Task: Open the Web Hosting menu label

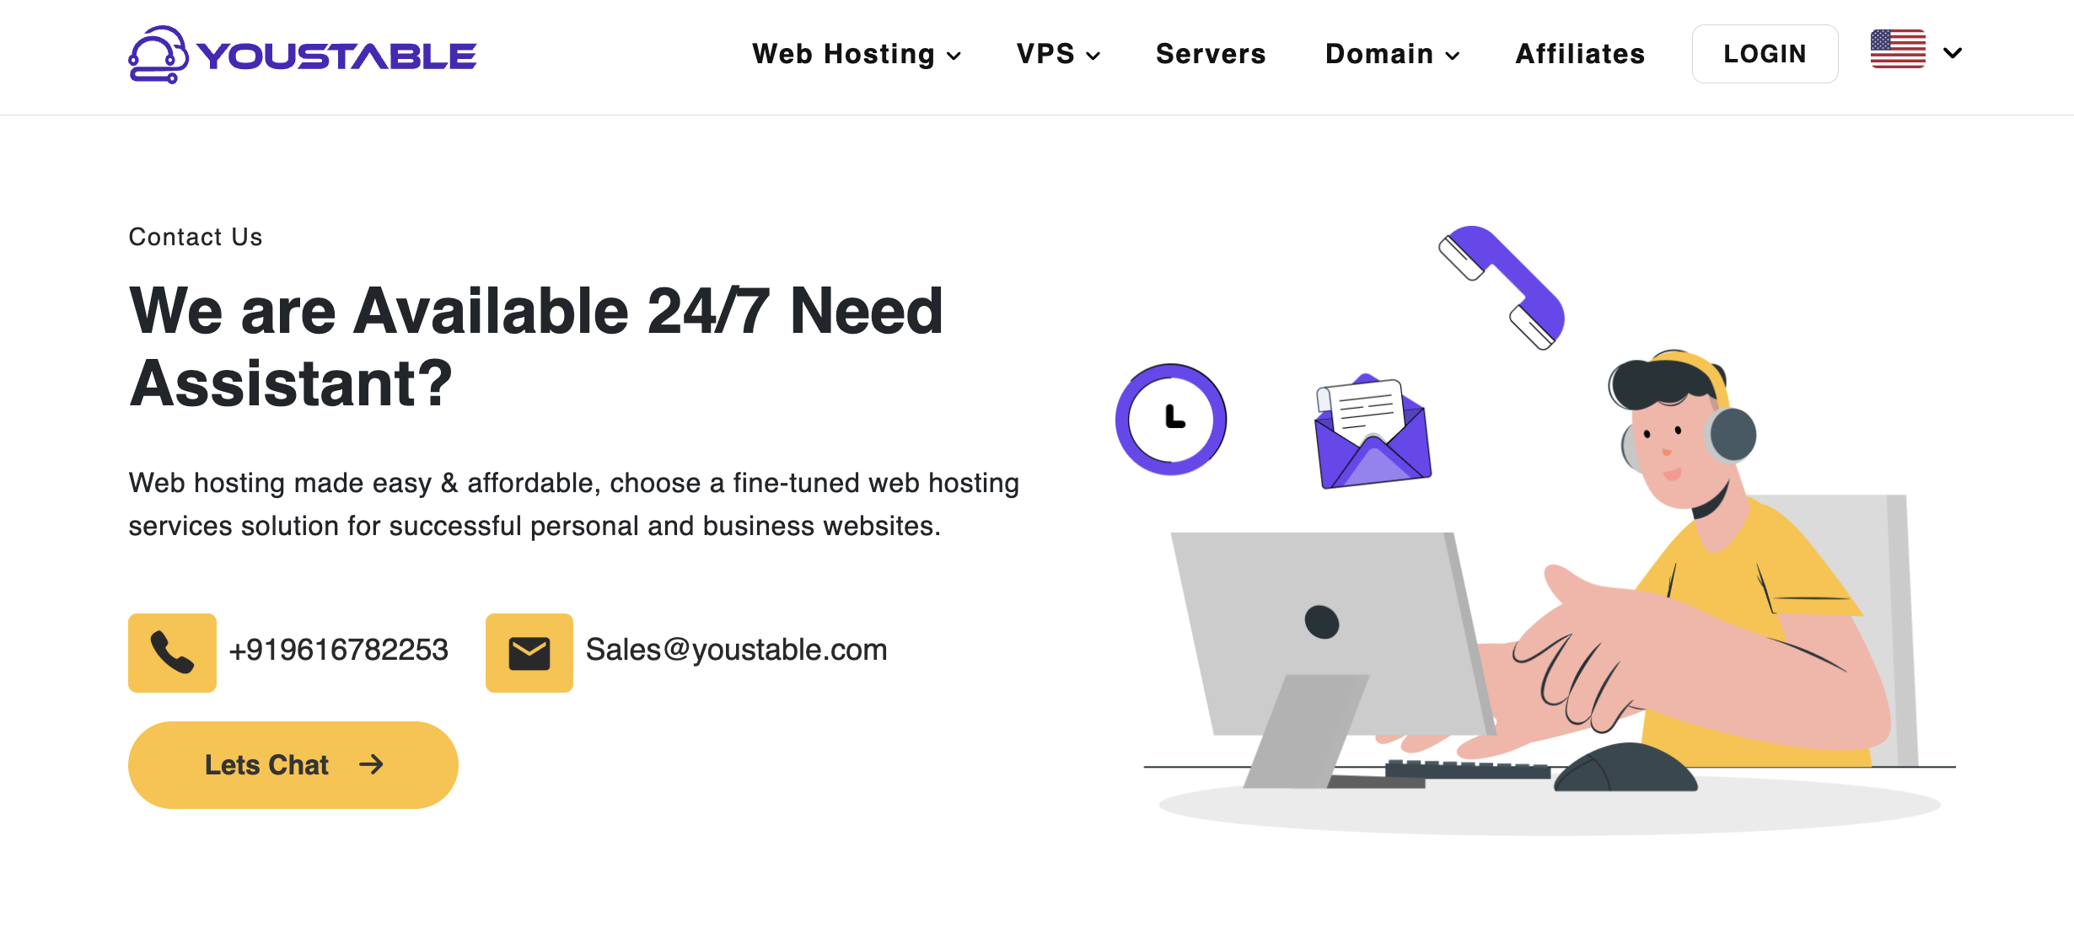Action: click(x=843, y=54)
